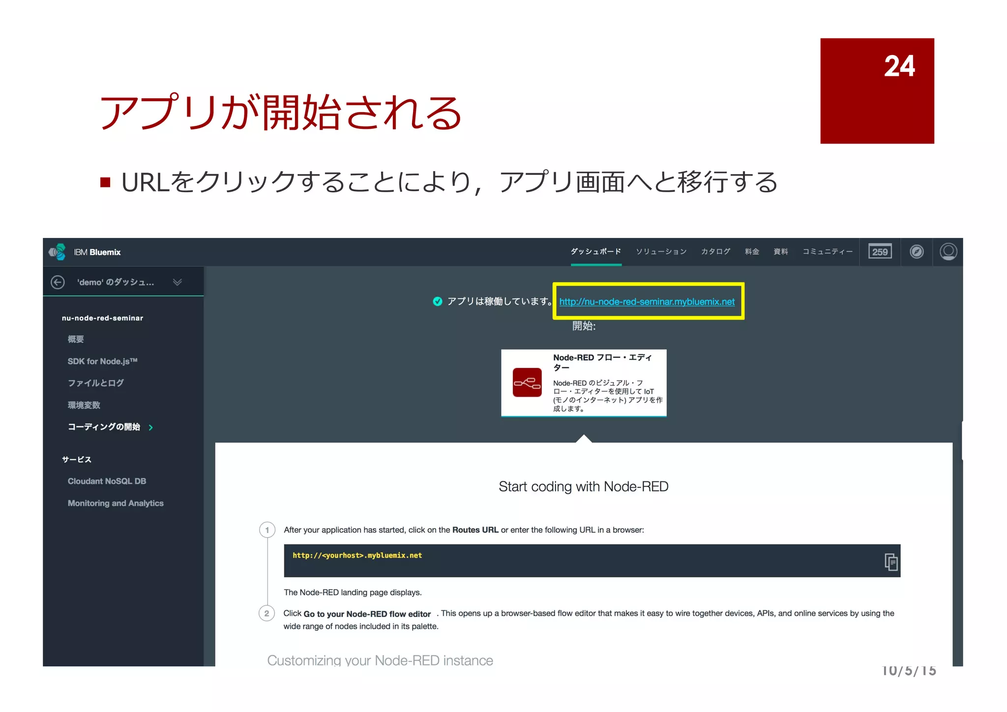Open the カタログ menu item
Screen dimensions: 1007x712
coord(715,252)
